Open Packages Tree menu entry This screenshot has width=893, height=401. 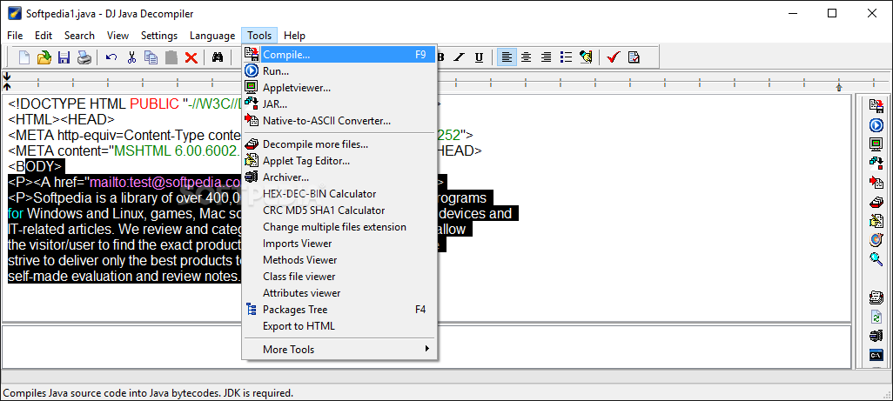point(339,310)
